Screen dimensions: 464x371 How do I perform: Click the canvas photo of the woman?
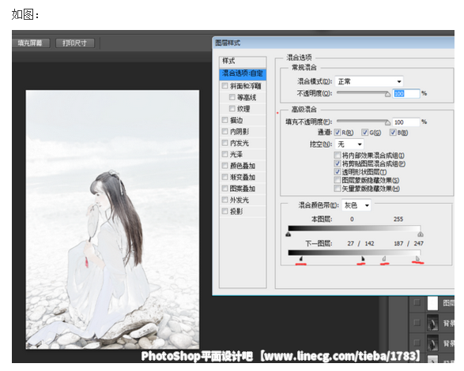(x=112, y=219)
